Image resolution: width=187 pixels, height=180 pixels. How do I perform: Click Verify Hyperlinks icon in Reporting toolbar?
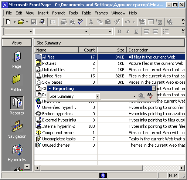click(x=150, y=96)
